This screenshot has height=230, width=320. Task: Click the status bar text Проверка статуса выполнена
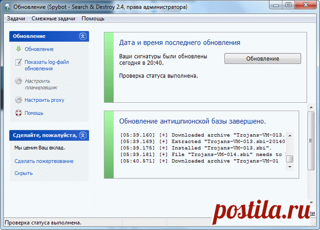[x=43, y=223]
